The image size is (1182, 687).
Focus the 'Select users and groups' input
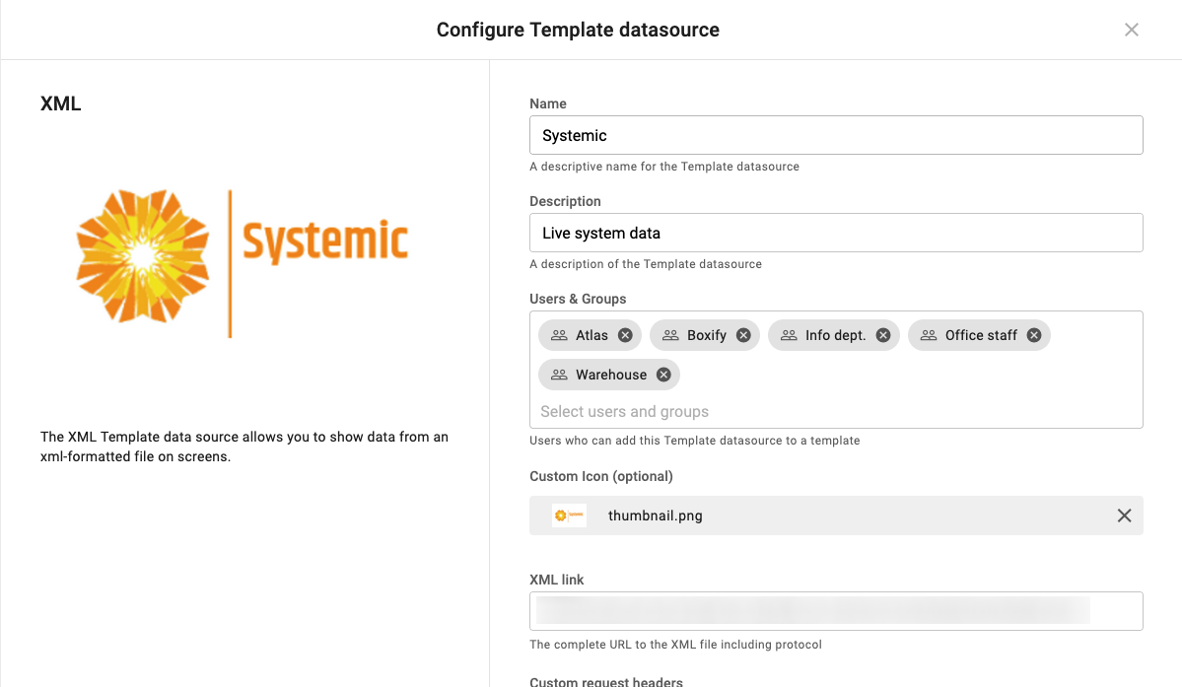pos(836,411)
